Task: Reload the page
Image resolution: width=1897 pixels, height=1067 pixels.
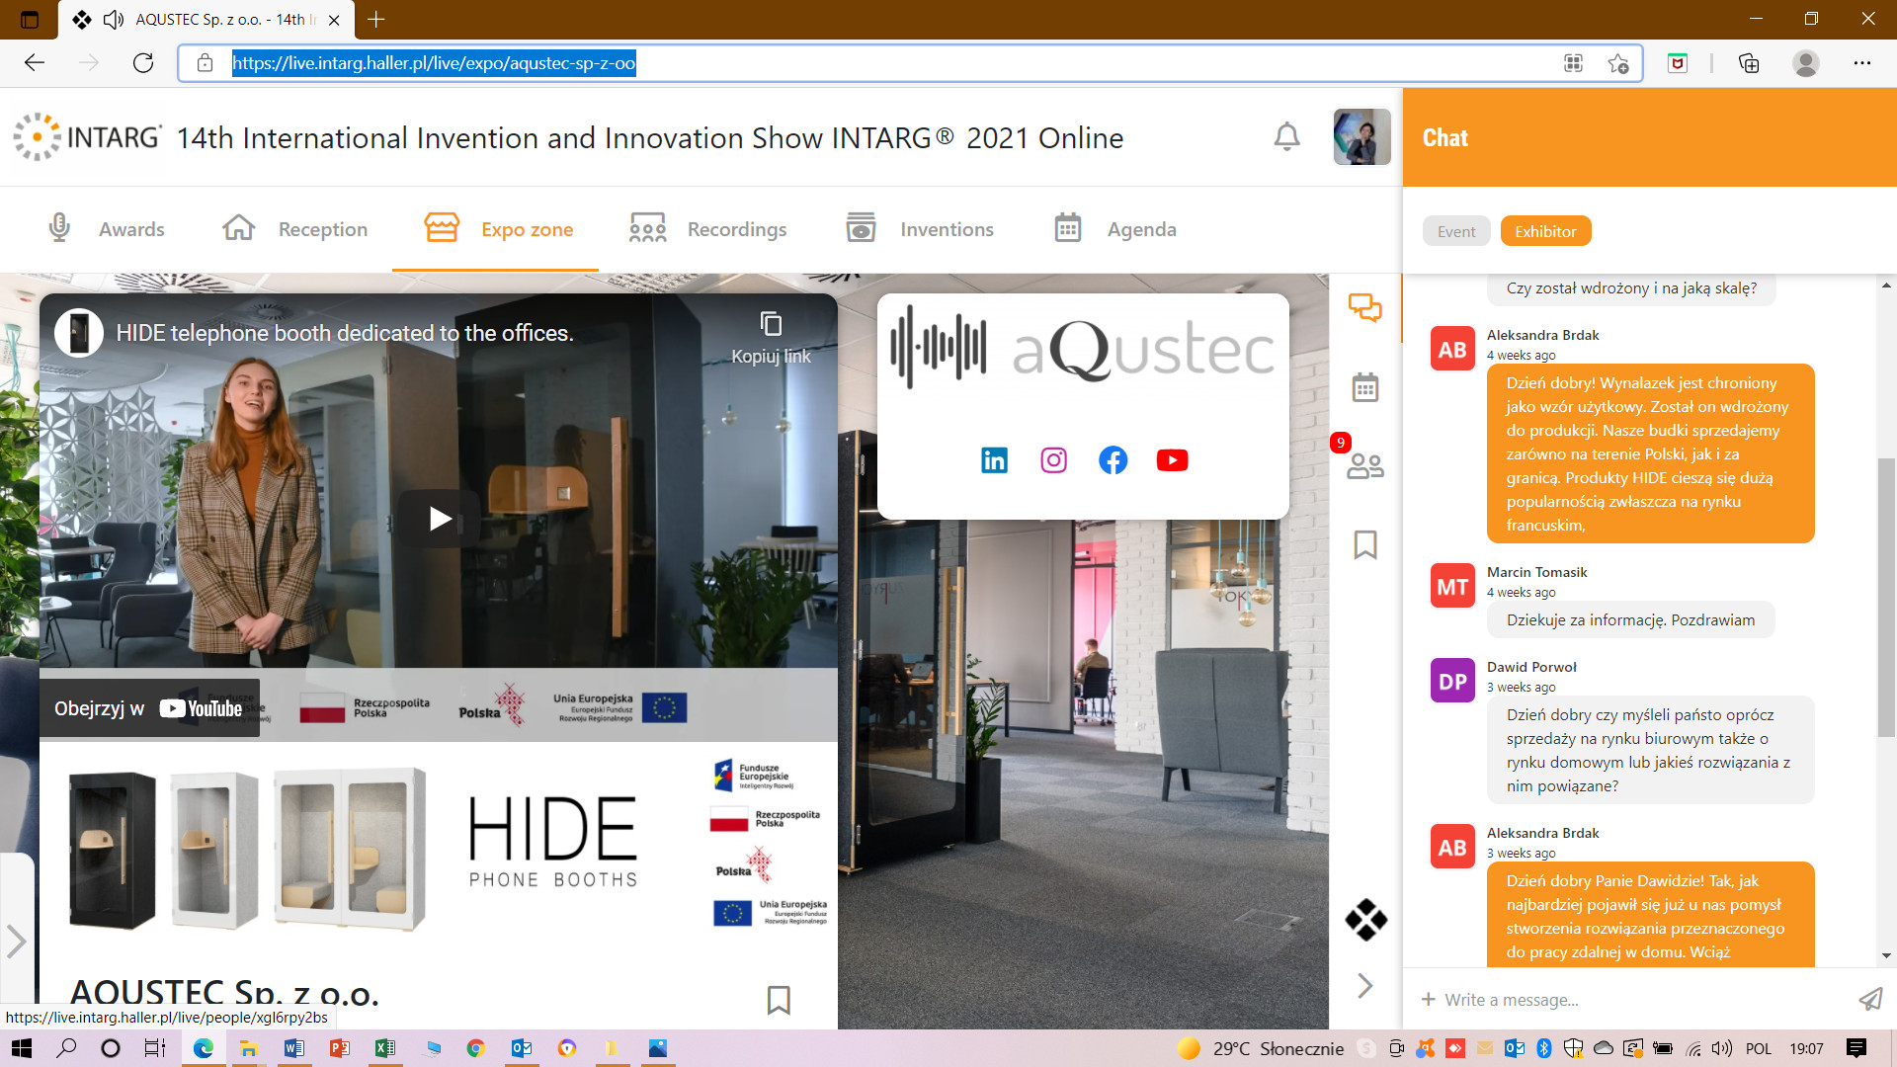Action: (x=143, y=63)
